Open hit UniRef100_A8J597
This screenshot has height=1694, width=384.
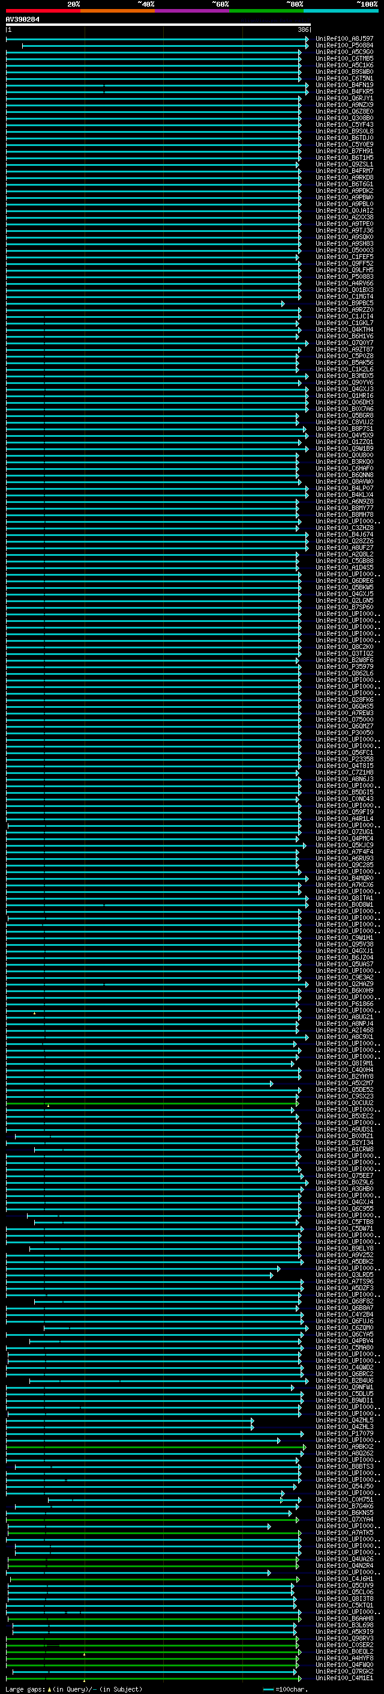[344, 39]
